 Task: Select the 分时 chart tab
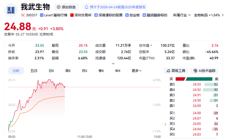point(16,71)
